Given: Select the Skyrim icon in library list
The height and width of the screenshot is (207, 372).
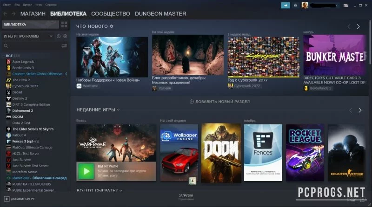Looking at the screenshot, I should tap(8, 129).
